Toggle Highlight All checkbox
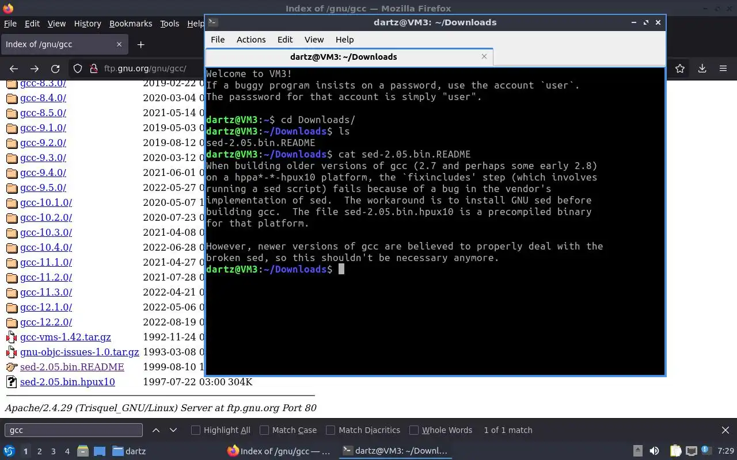 (x=196, y=430)
